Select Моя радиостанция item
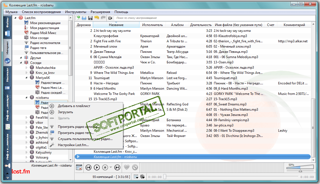Image resolution: width=320 pixels, height=184 pixels. click(44, 28)
